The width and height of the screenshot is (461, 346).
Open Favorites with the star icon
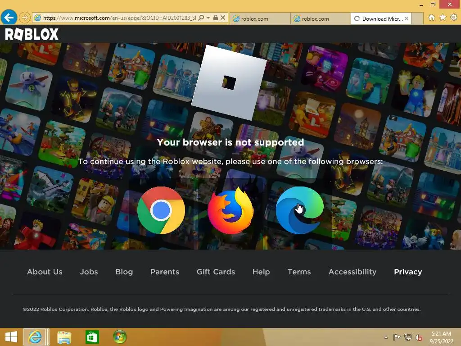(x=443, y=18)
